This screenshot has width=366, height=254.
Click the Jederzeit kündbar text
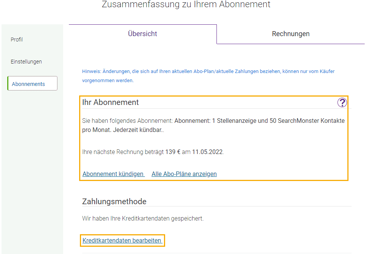138,130
